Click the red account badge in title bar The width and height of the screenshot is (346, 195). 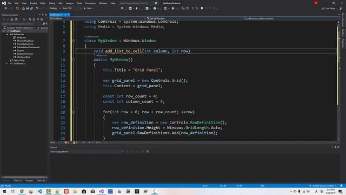coord(316,3)
